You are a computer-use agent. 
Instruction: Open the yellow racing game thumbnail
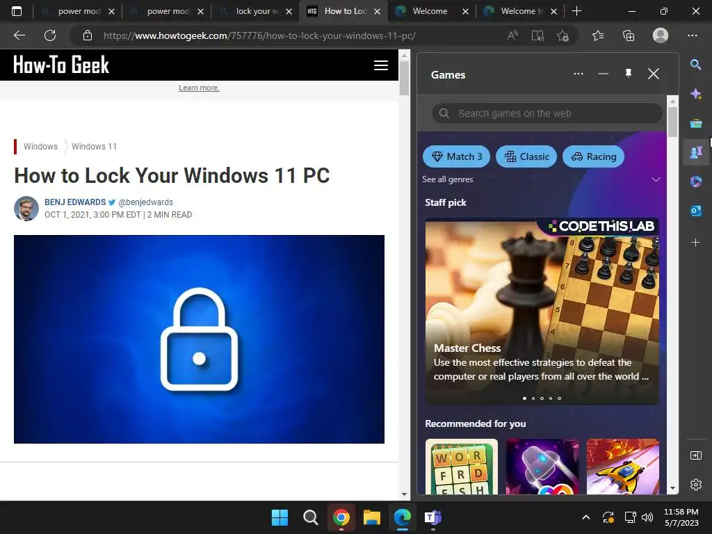click(622, 467)
